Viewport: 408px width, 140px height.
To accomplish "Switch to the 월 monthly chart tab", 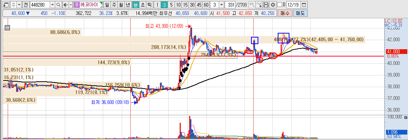I will point(120,5).
